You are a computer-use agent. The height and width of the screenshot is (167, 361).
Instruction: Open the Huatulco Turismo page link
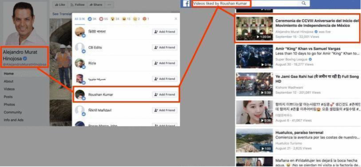coord(289,143)
